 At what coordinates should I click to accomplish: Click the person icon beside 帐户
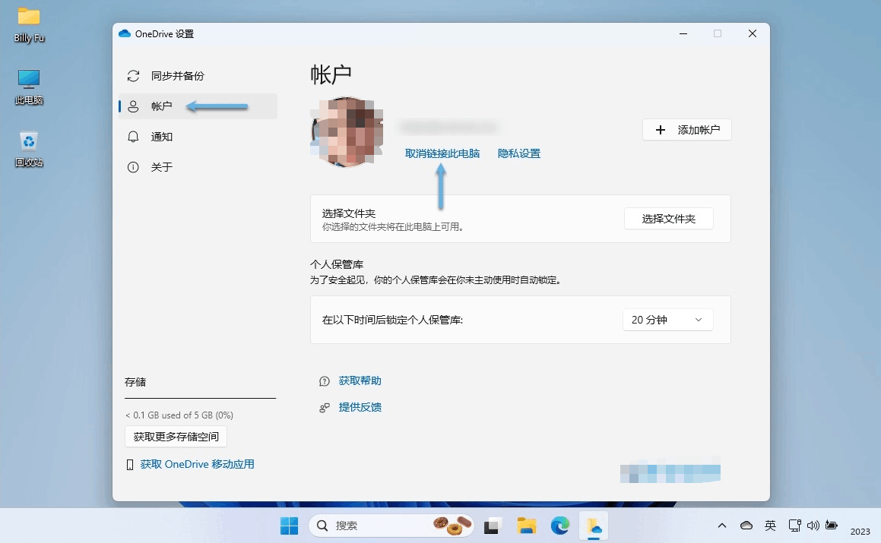pos(133,106)
